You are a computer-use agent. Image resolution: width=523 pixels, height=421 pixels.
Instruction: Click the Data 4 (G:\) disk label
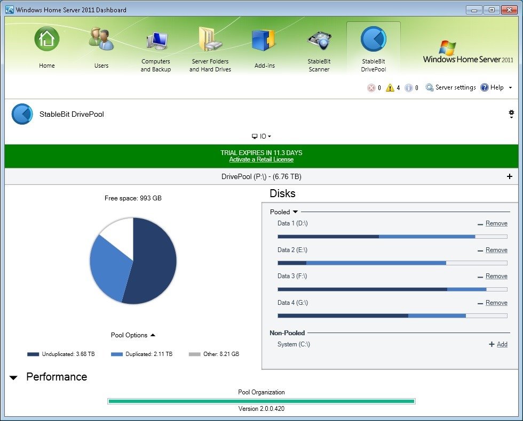point(293,303)
